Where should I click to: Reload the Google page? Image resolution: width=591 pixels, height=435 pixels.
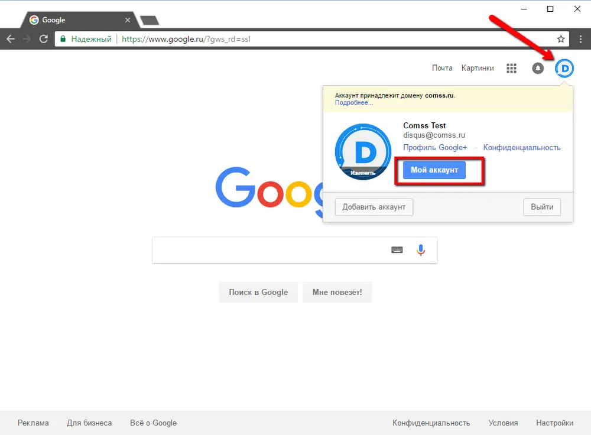[x=43, y=39]
